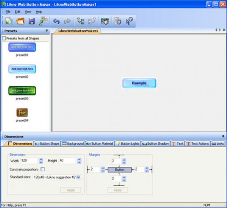Click the Height stepper arrows
Viewport: 227px width, 208px height.
[x=79, y=161]
